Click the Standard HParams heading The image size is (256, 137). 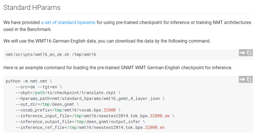pyautogui.click(x=32, y=8)
